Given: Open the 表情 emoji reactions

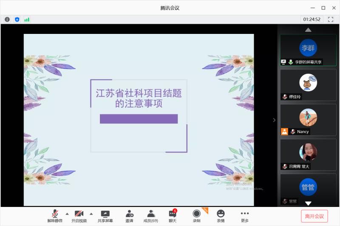Looking at the screenshot, I should pos(221,216).
